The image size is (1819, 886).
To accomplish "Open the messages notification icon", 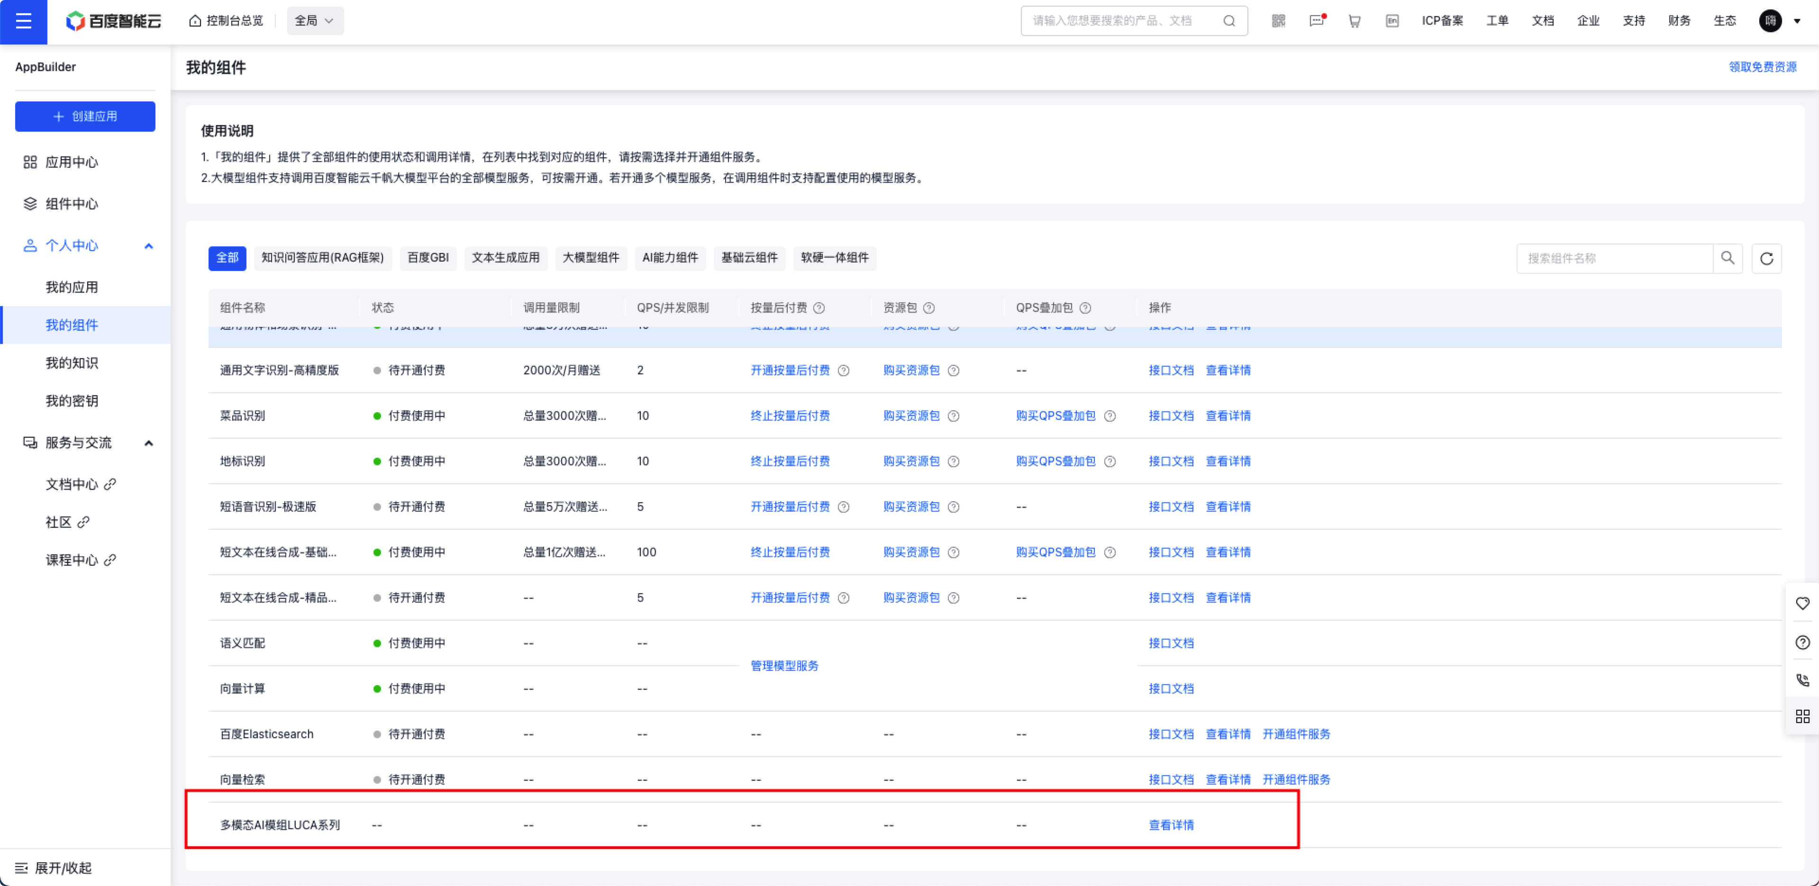I will pyautogui.click(x=1317, y=21).
